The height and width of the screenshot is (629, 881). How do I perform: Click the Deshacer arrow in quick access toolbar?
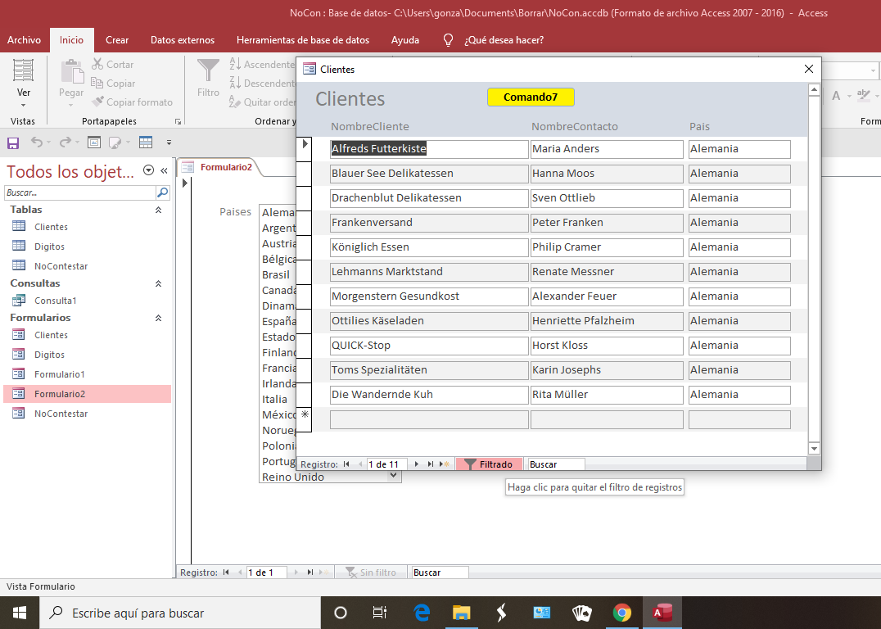pyautogui.click(x=38, y=142)
